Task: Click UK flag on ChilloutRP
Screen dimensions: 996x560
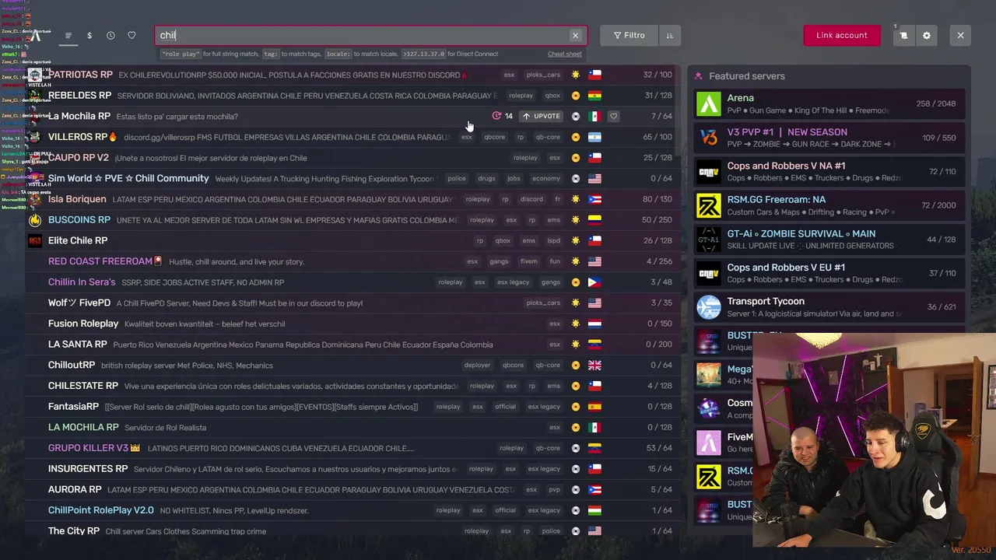Action: point(594,365)
